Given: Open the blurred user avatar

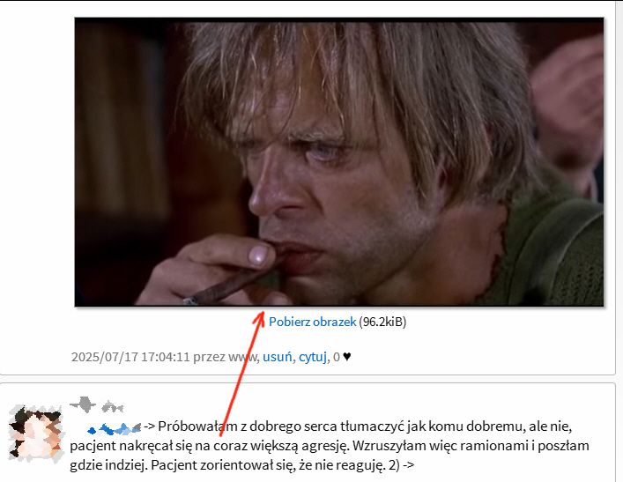Looking at the screenshot, I should point(36,433).
